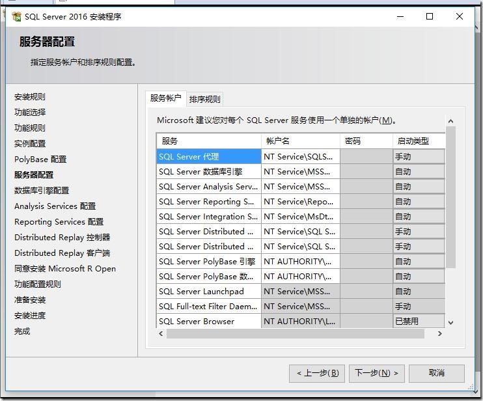Switch to the 排序规则 tab
This screenshot has height=401, width=483.
pos(204,100)
